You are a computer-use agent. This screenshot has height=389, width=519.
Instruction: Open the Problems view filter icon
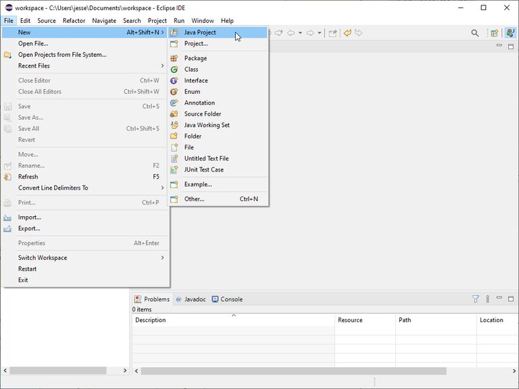(475, 299)
